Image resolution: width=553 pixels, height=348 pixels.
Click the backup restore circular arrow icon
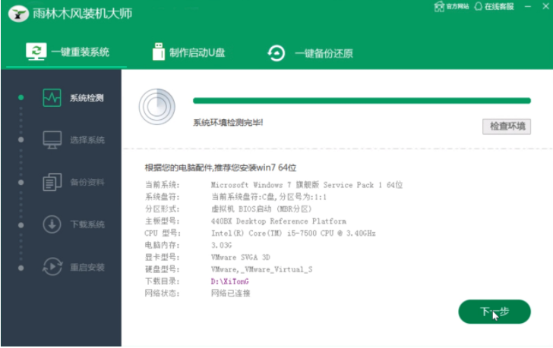276,53
